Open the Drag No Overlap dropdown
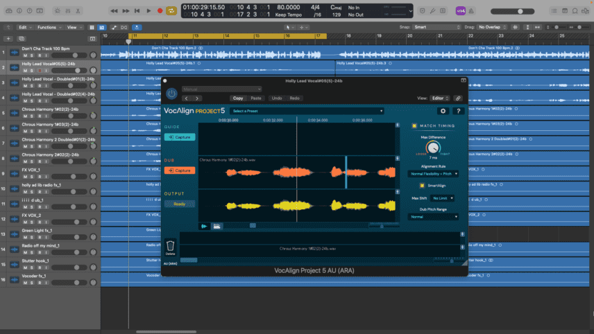Viewport: 594px width, 334px height. pos(492,27)
